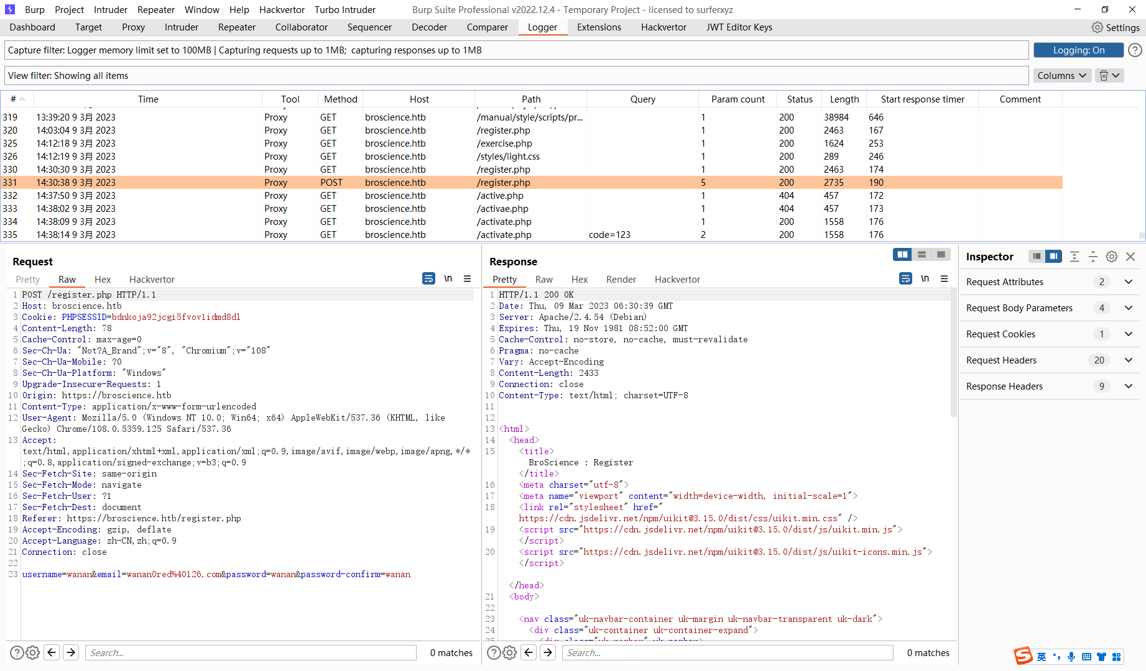Screen dimensions: 1146x671
Task: Open request search help icon
Action: [x=17, y=652]
